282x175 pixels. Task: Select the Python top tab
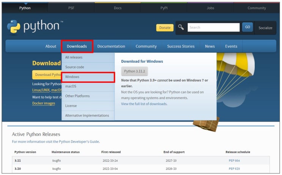[x=25, y=8]
